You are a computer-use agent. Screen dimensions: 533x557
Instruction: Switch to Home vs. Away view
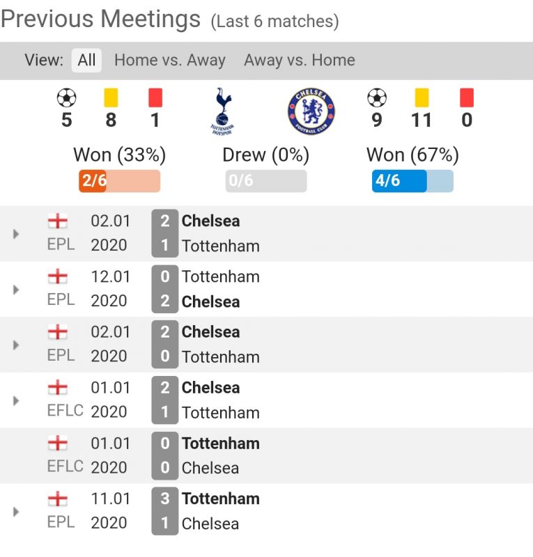click(169, 61)
